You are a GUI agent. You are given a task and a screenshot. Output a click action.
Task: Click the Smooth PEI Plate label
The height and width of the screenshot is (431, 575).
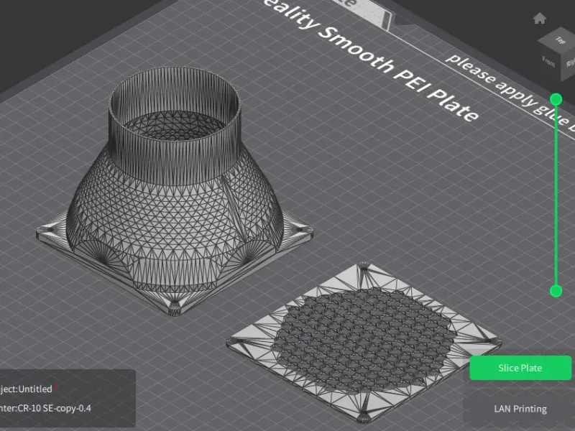click(398, 73)
